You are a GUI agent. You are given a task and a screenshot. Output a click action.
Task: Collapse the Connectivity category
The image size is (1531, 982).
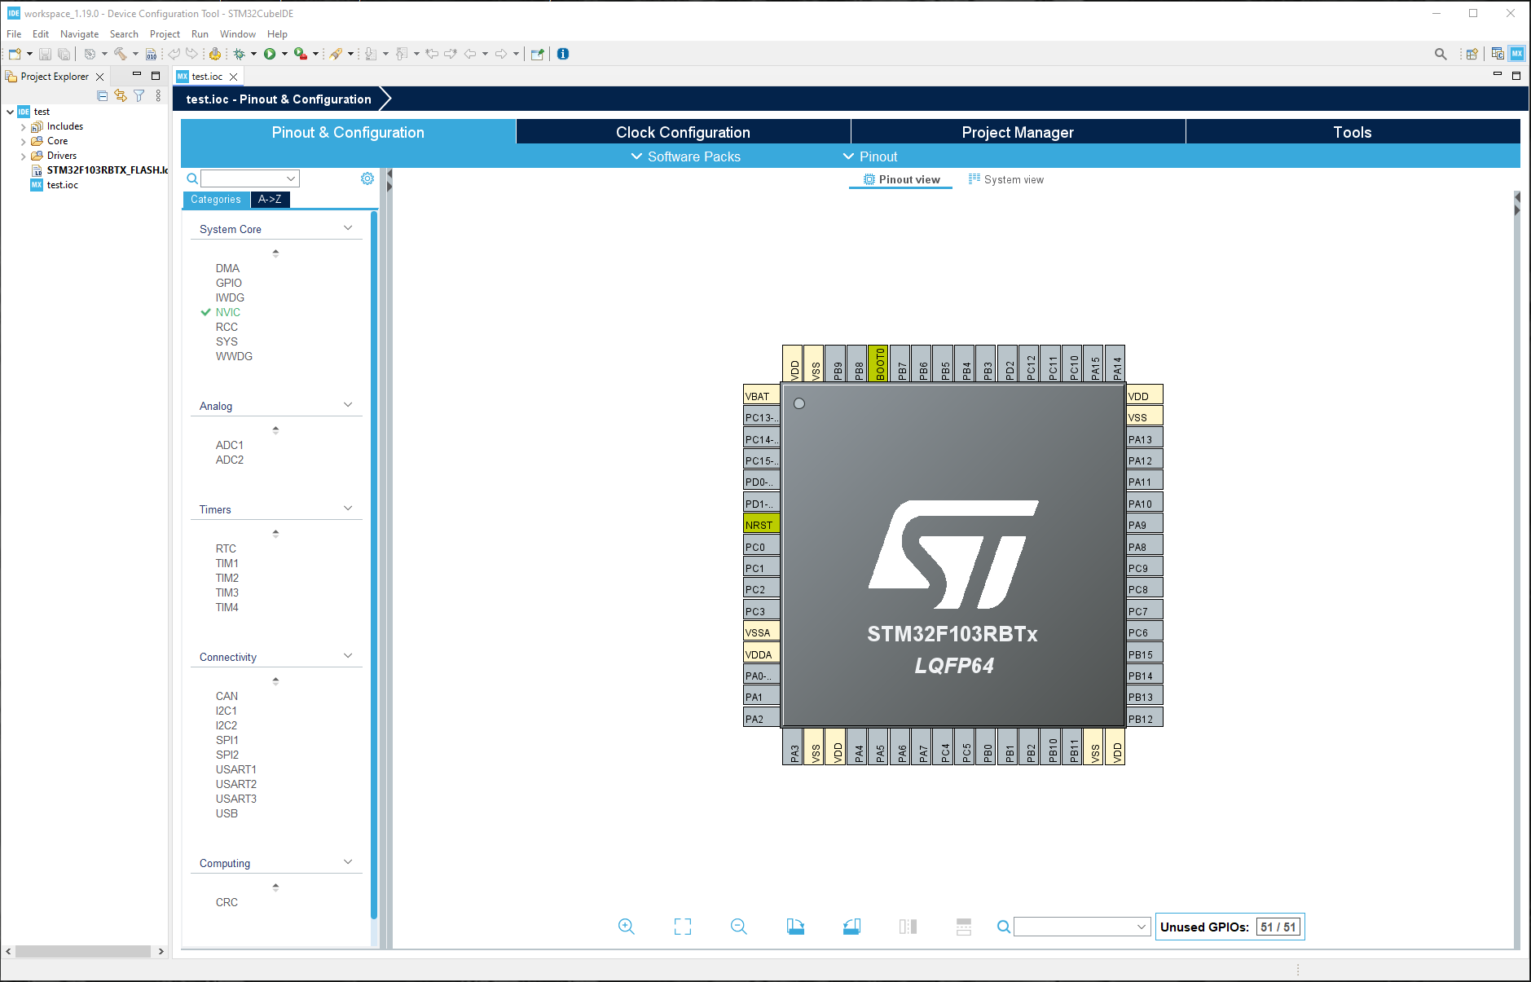click(348, 656)
